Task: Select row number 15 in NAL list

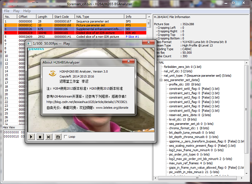Action: [6, 75]
